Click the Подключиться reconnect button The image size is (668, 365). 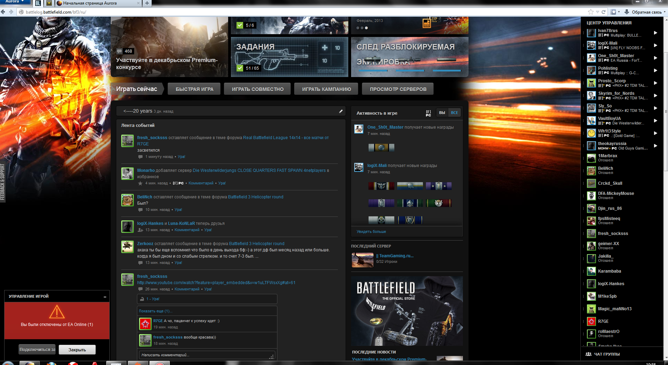pyautogui.click(x=37, y=350)
